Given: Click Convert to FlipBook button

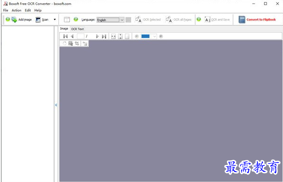Looking at the screenshot, I should click(x=257, y=19).
